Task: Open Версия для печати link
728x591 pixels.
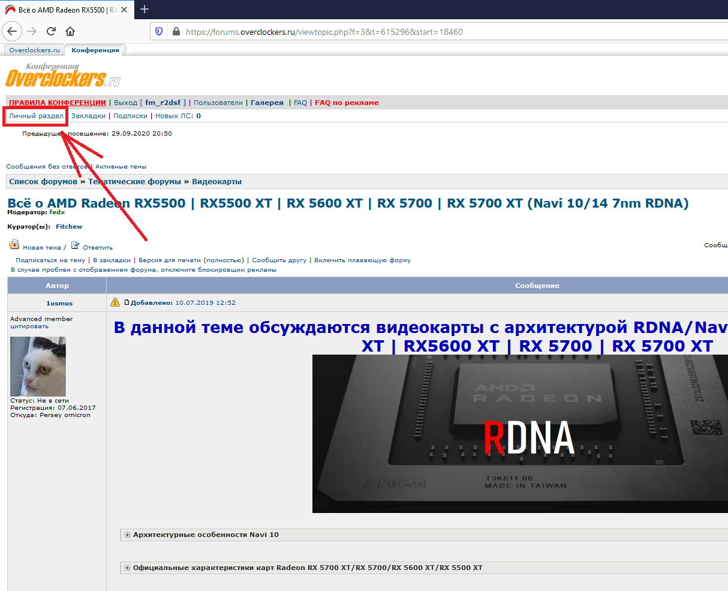Action: click(170, 260)
